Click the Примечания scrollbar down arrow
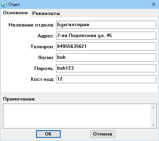 pos(153,125)
